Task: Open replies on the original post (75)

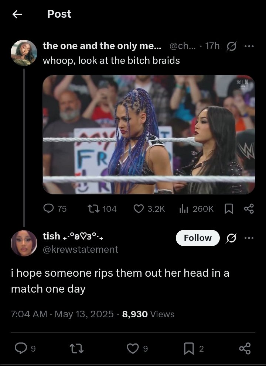Action: pos(55,209)
